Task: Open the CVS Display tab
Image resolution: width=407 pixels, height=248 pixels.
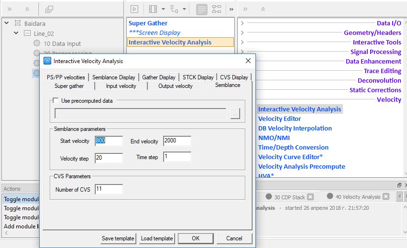Action: pos(234,77)
